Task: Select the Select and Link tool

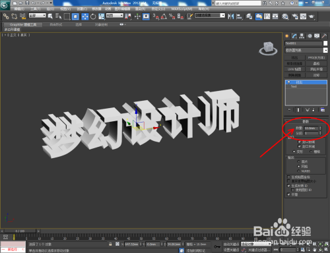Action: pyautogui.click(x=6, y=16)
